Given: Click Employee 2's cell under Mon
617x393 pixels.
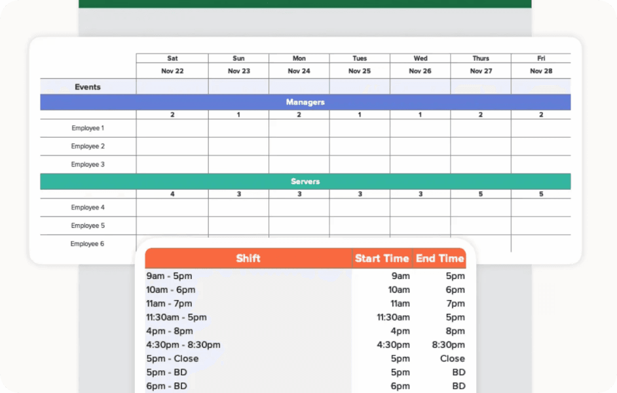Looking at the screenshot, I should [299, 146].
